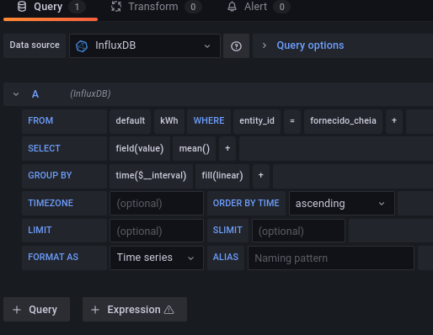433x335 pixels.
Task: Change the equals operator in WHERE
Action: point(292,121)
